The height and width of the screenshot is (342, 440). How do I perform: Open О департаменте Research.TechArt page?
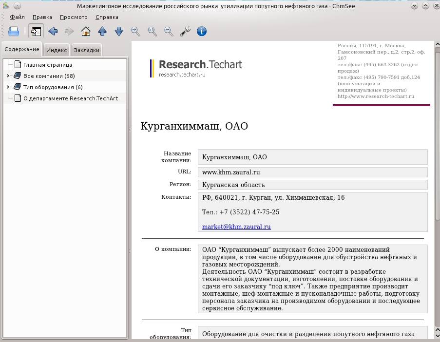[x=71, y=98]
